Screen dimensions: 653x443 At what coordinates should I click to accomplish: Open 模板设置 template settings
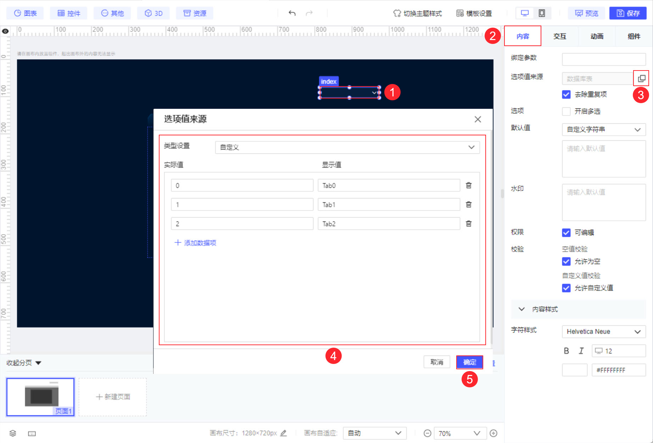click(x=474, y=13)
